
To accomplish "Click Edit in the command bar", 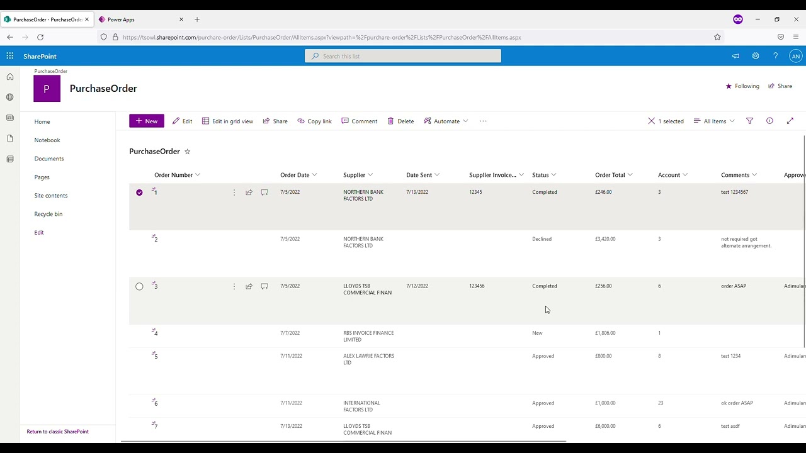I will click(x=182, y=121).
